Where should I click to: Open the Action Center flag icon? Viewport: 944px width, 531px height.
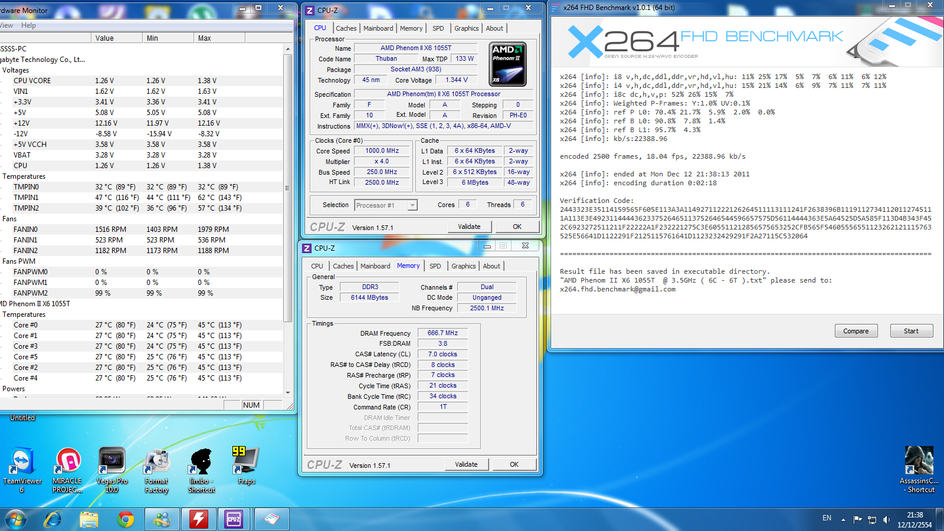(x=857, y=520)
